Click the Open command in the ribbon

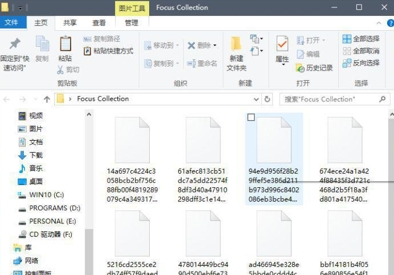pos(311,40)
